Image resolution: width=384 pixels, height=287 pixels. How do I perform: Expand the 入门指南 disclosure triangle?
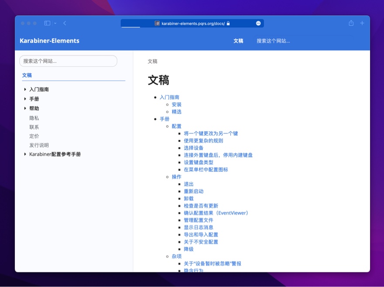(26, 89)
